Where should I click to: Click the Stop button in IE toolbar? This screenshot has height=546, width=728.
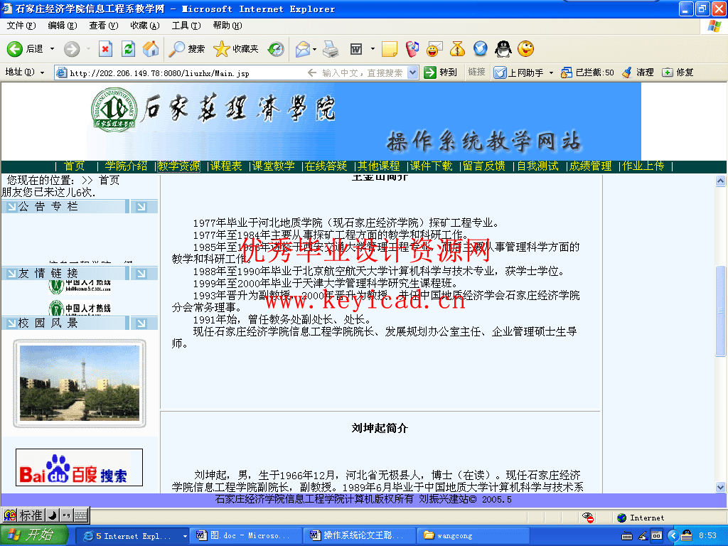pyautogui.click(x=105, y=49)
